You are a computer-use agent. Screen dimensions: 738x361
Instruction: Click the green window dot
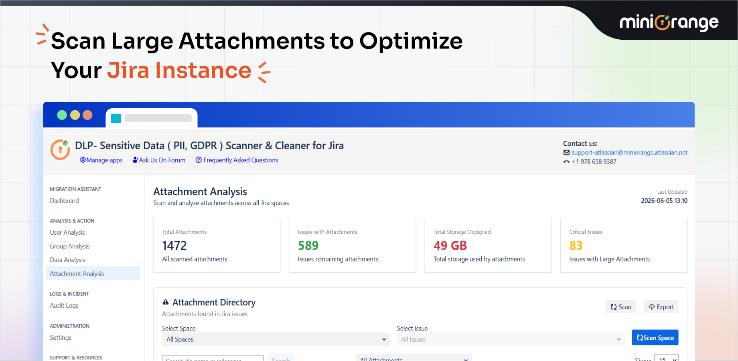tap(62, 115)
